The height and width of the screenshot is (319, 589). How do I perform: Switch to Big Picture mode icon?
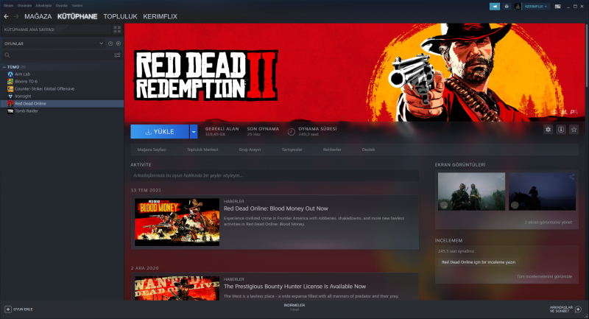(x=558, y=7)
